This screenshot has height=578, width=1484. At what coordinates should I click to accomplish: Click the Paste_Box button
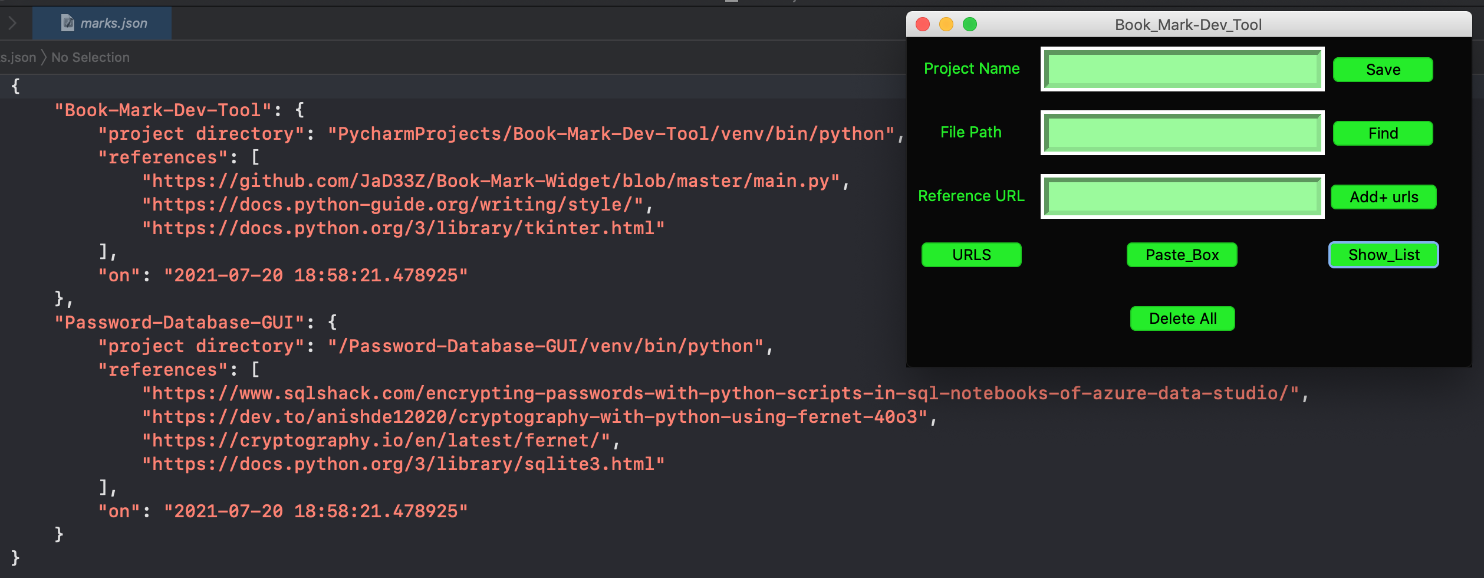[1182, 255]
